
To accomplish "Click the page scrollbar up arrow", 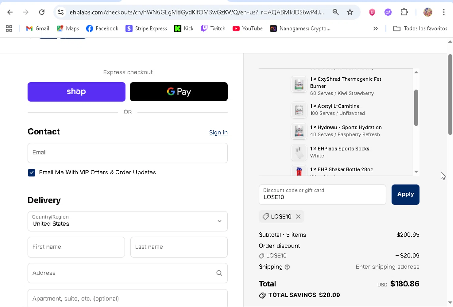I will pyautogui.click(x=450, y=42).
